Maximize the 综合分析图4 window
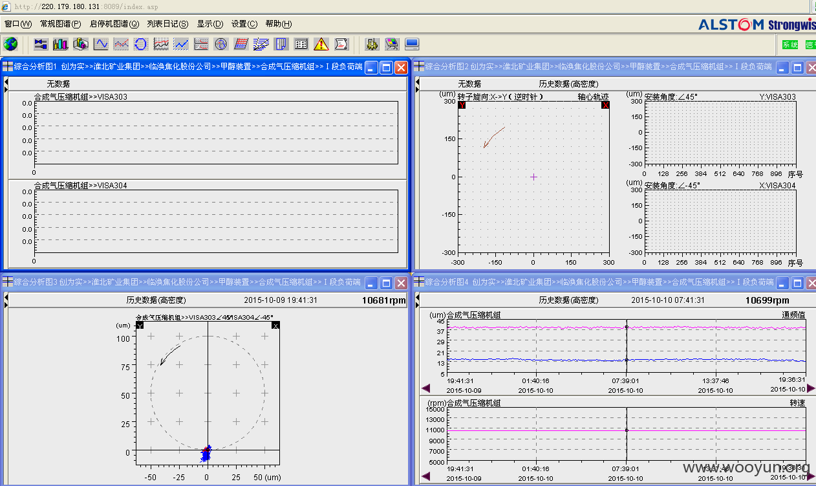This screenshot has height=486, width=816. click(x=798, y=283)
